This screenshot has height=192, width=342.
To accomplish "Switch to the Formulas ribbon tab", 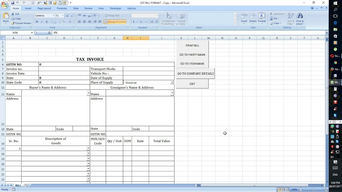I will coord(62,8).
